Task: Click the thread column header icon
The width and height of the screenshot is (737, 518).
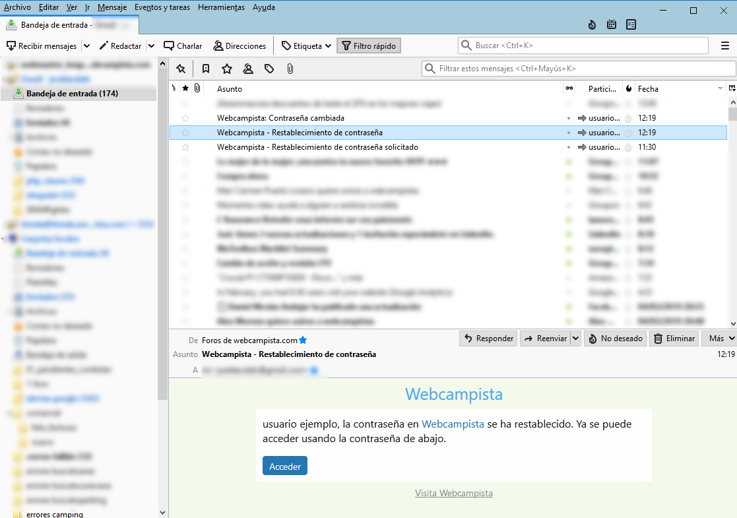Action: tap(174, 88)
